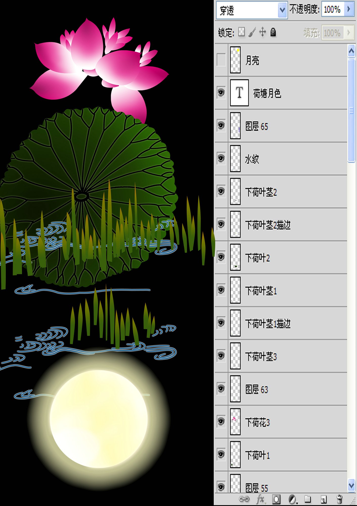
Task: Hide the 下荷叶2 layer
Action: click(x=221, y=257)
